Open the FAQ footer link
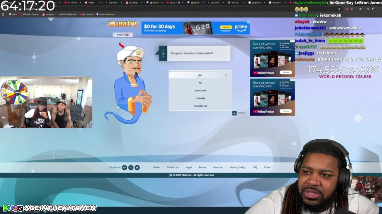Image resolution: width=382 pixels, height=214 pixels. click(255, 167)
